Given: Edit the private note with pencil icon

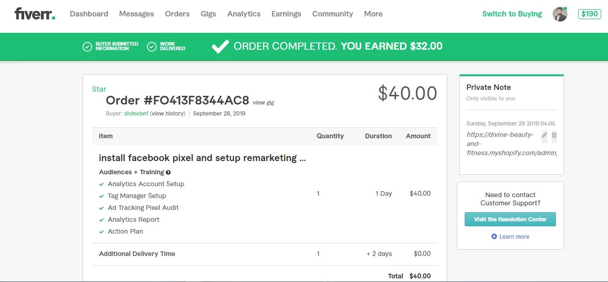Looking at the screenshot, I should tap(544, 135).
